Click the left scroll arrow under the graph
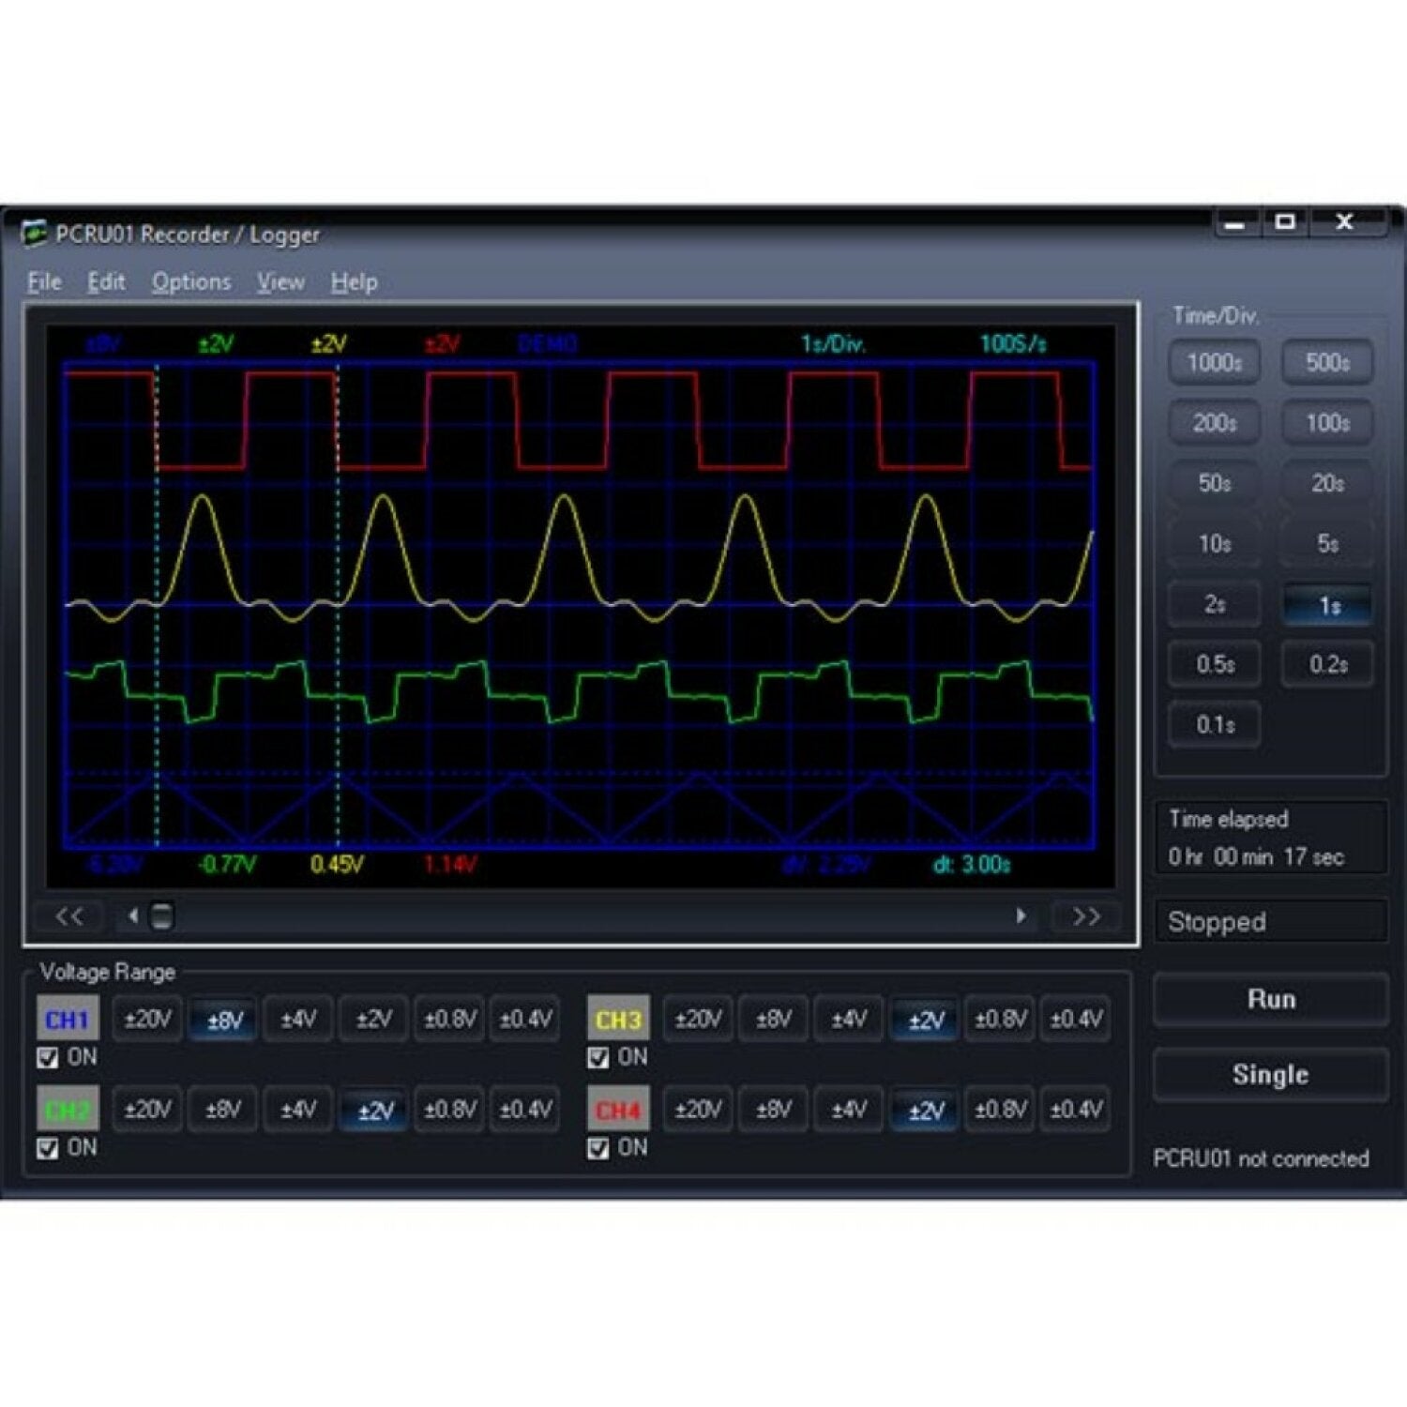 click(133, 916)
